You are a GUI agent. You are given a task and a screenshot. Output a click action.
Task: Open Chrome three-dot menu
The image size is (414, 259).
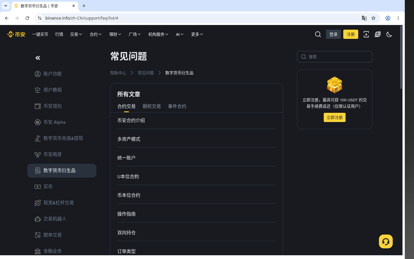point(398,18)
